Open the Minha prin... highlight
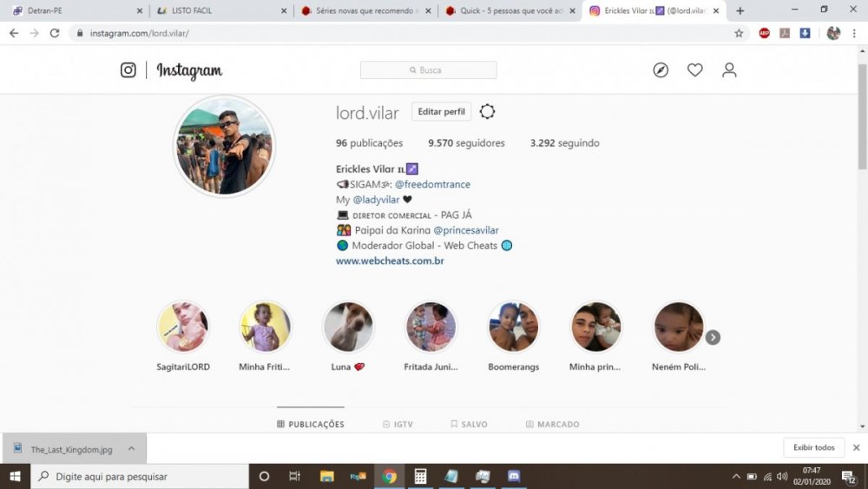 click(595, 327)
